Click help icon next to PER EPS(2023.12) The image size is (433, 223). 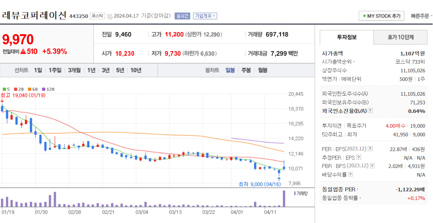(370, 149)
